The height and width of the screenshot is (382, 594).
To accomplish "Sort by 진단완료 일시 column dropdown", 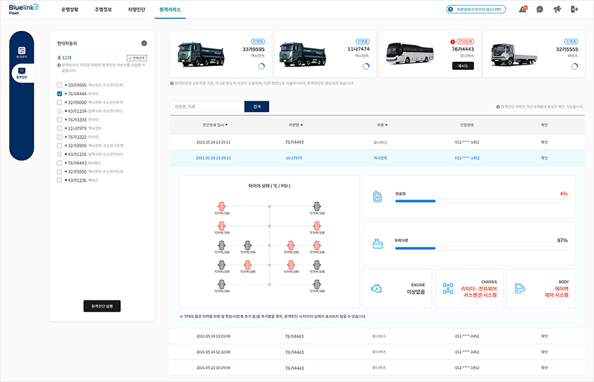I will [x=226, y=124].
